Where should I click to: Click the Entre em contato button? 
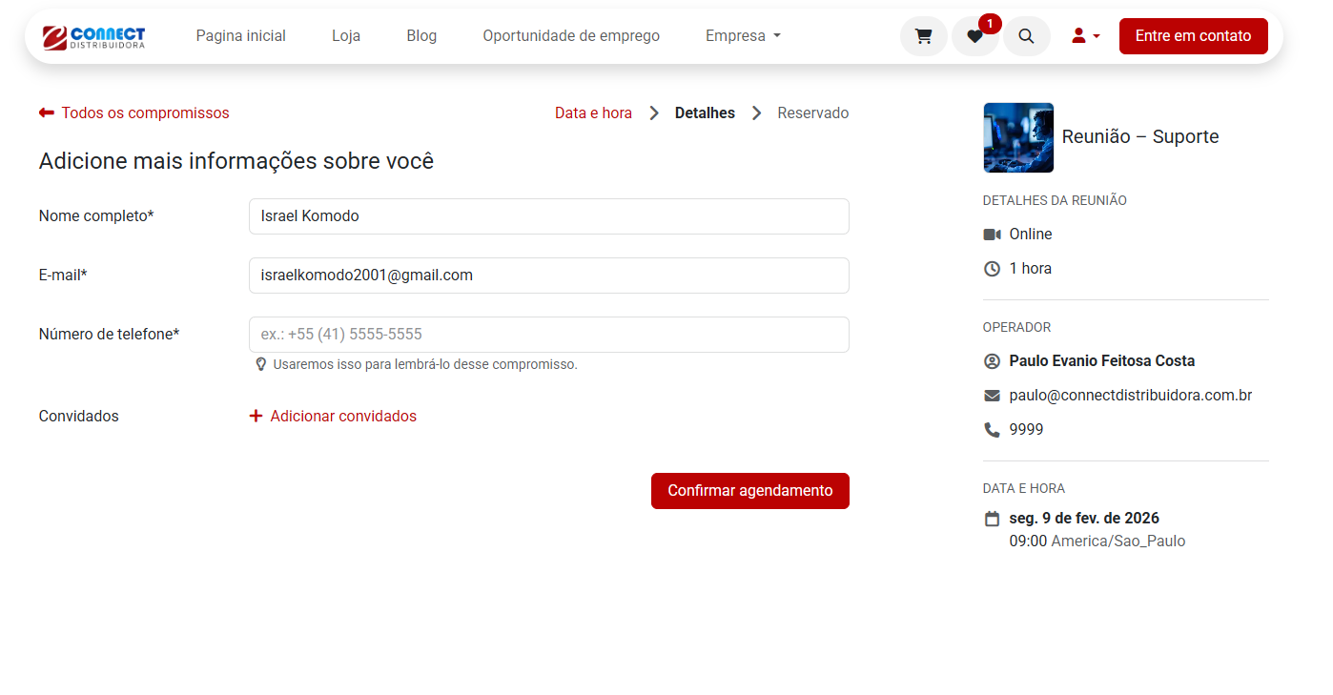pos(1193,36)
